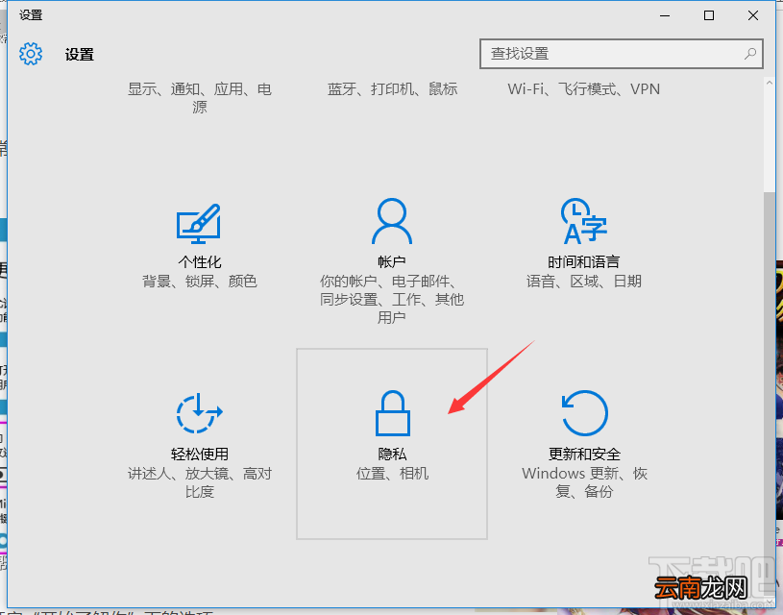
Task: Minimize the 设置 window
Action: click(x=665, y=15)
